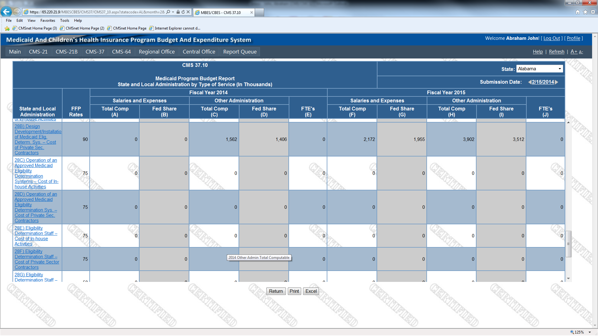Click the browser Back arrow button
Image resolution: width=598 pixels, height=336 pixels.
(6, 12)
